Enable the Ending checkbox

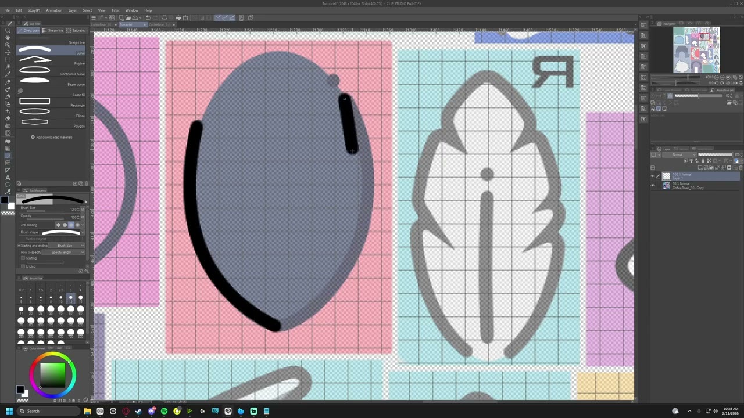(23, 266)
